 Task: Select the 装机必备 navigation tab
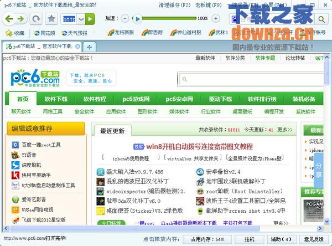304,99
